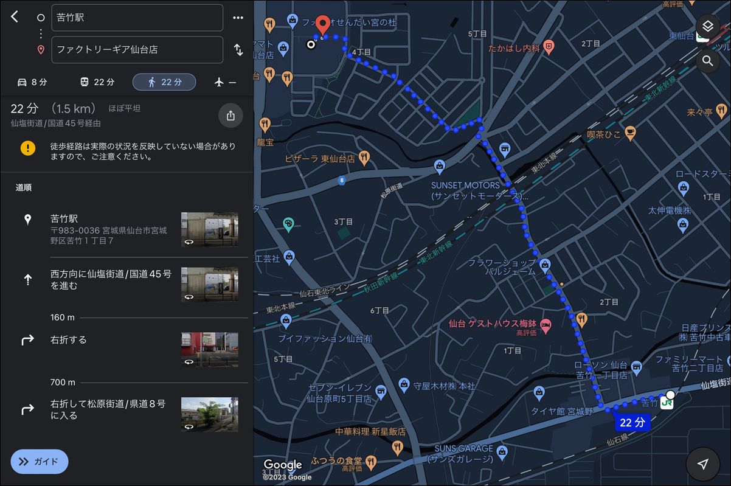
Task: Open thumbnail for 右折する step
Action: point(210,349)
